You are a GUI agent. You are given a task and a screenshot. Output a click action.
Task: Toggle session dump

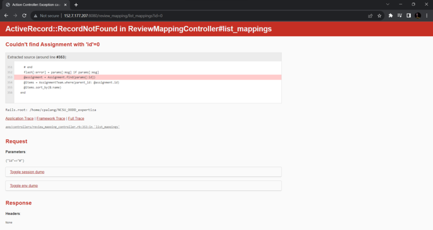pyautogui.click(x=27, y=172)
